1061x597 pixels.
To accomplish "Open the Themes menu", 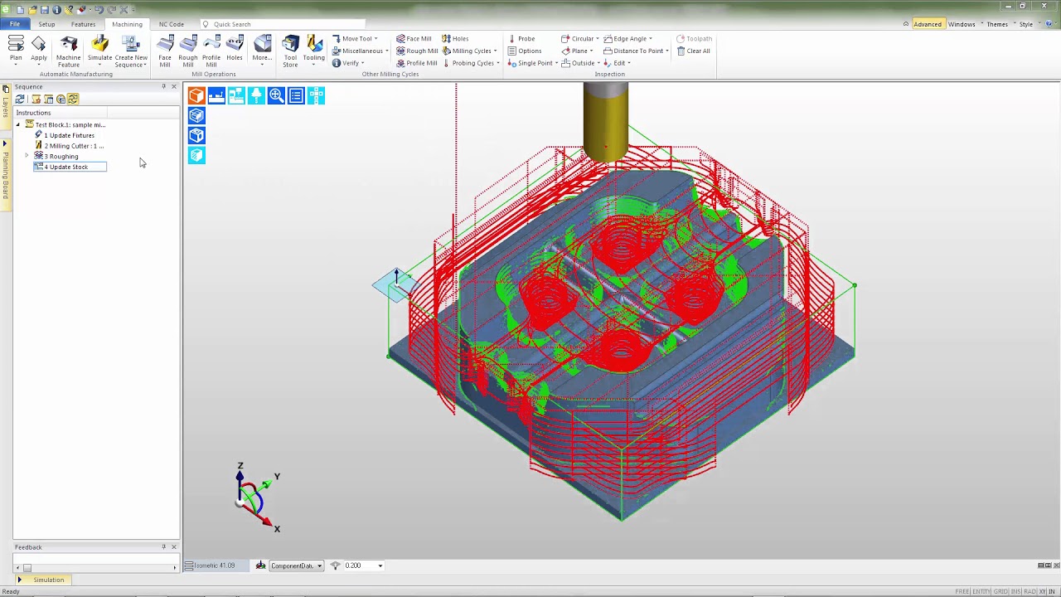I will 997,24.
